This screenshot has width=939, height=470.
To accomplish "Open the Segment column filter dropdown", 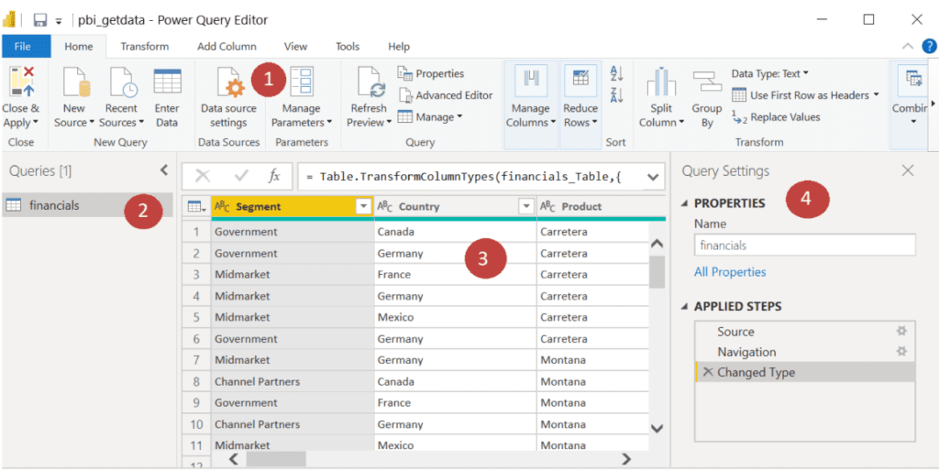I will point(363,207).
